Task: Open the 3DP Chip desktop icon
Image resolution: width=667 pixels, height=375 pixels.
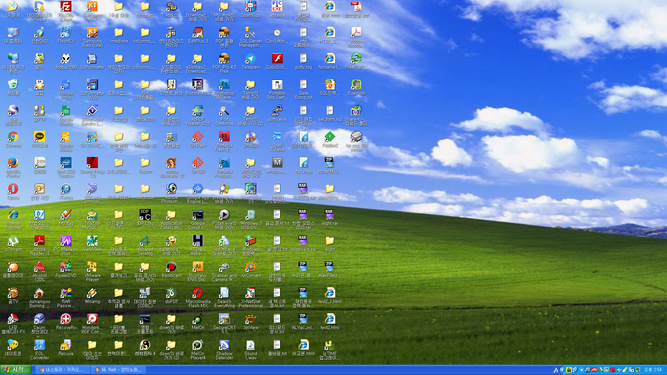Action: [145, 217]
